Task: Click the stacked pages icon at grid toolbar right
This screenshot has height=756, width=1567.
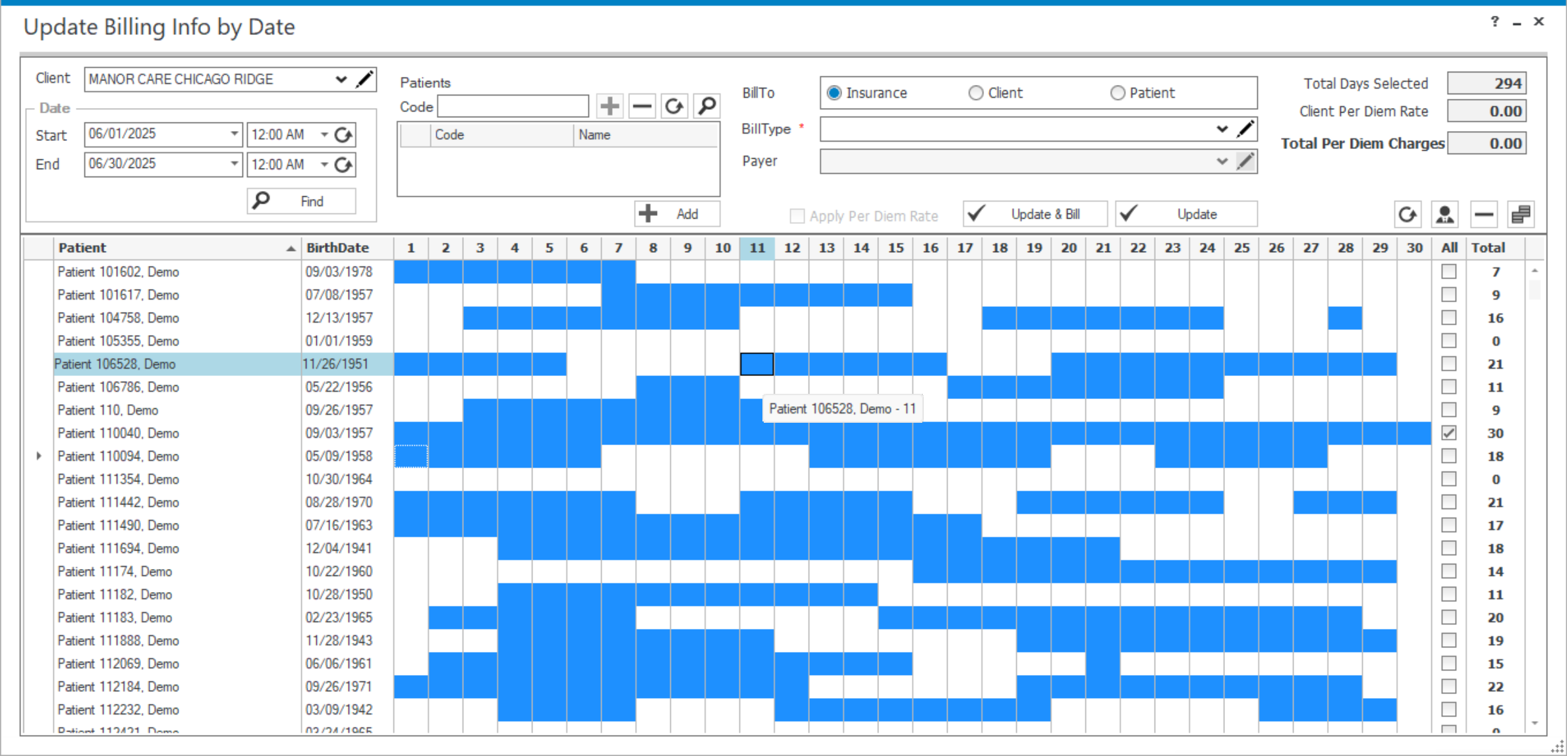Action: [1521, 215]
